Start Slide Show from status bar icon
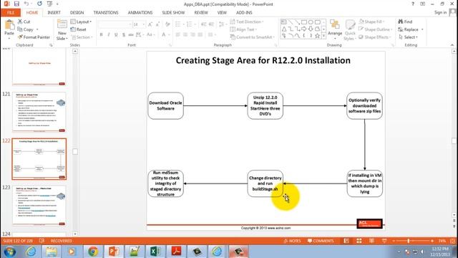The height and width of the screenshot is (258, 458). (x=384, y=241)
